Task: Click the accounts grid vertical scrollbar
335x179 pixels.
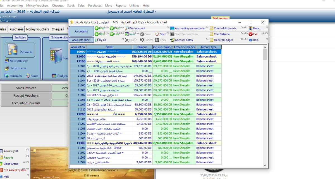Action: click(265, 106)
